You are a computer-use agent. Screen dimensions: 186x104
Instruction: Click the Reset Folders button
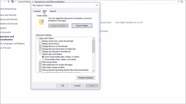(82, 26)
